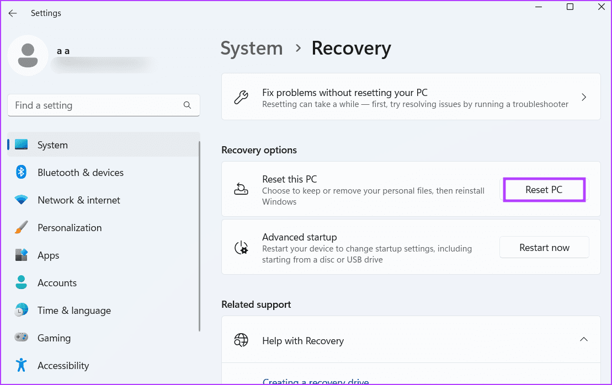This screenshot has height=385, width=612.
Task: Click the Gaming controller icon
Action: coord(22,338)
